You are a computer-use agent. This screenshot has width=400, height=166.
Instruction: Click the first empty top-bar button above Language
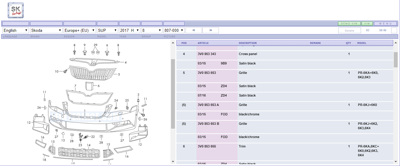click(x=16, y=24)
